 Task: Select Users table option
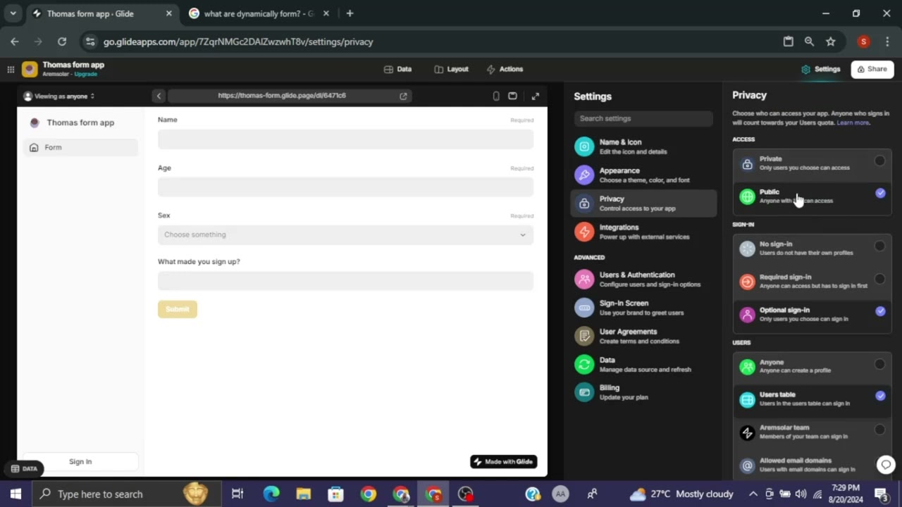pos(812,399)
